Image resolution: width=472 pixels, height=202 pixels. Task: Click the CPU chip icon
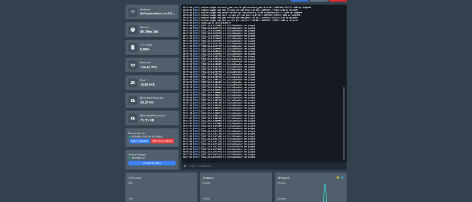[133, 47]
